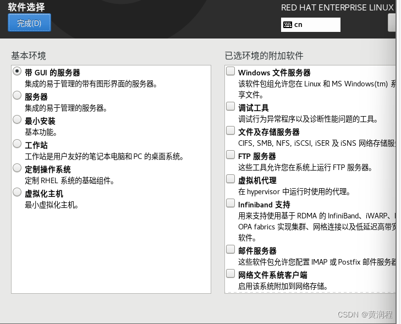This screenshot has width=401, height=324.
Task: Click the CIFS, SMB, NFS, iSCSI description line
Action: 317,143
